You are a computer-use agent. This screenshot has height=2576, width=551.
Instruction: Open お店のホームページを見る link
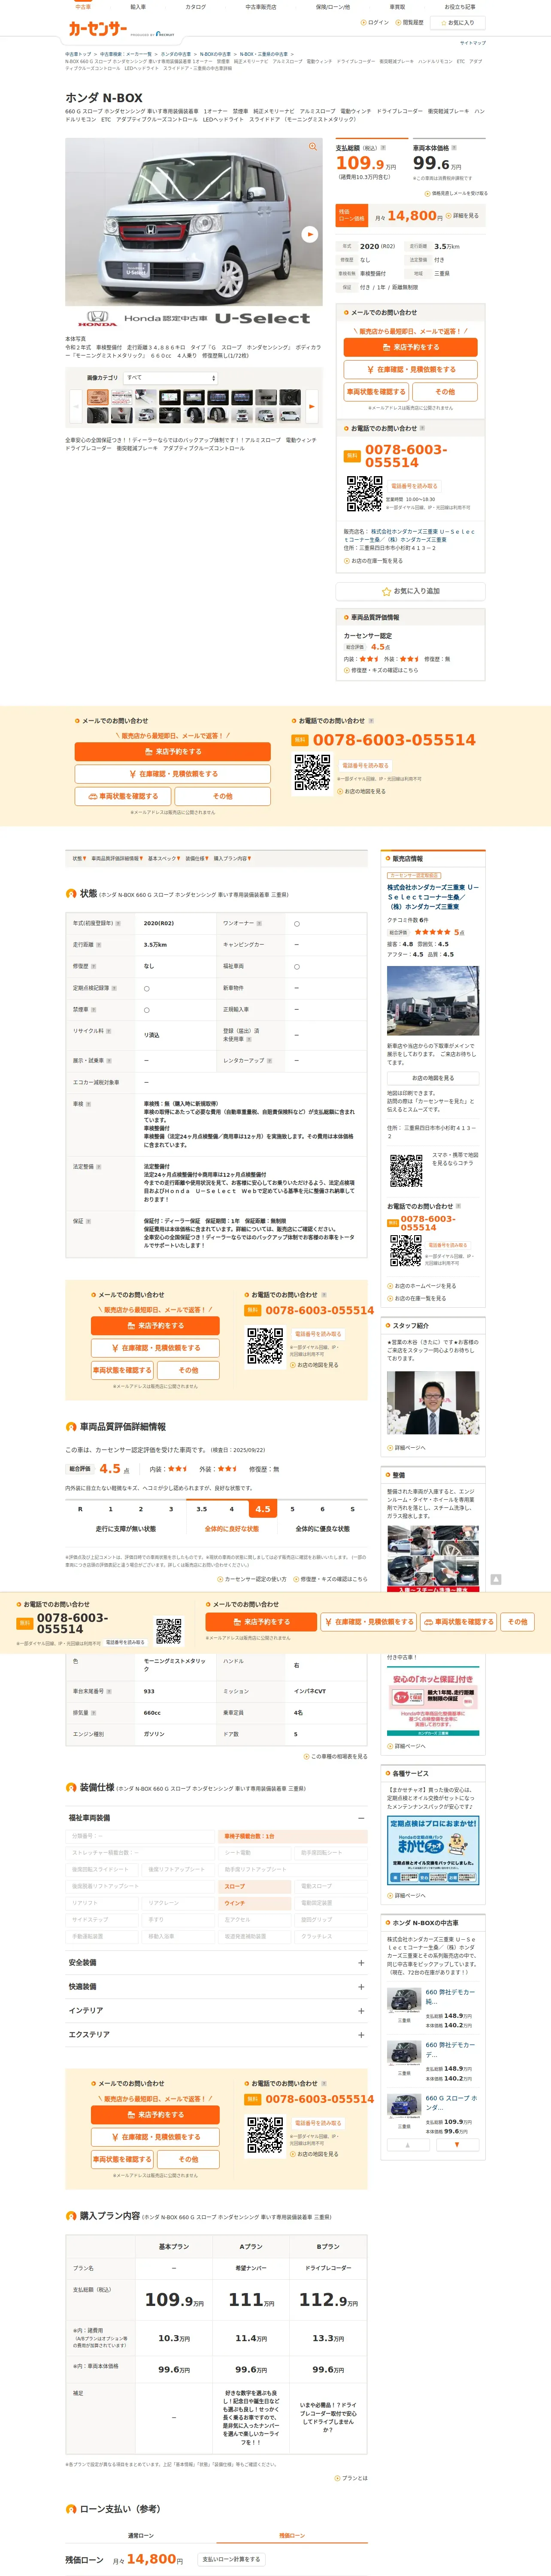422,1286
